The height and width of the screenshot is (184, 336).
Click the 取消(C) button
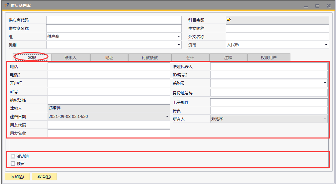click(44, 177)
